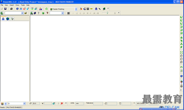The width and height of the screenshot is (184, 110).
Task: Click the green undo view arrow
Action: [x=182, y=67]
